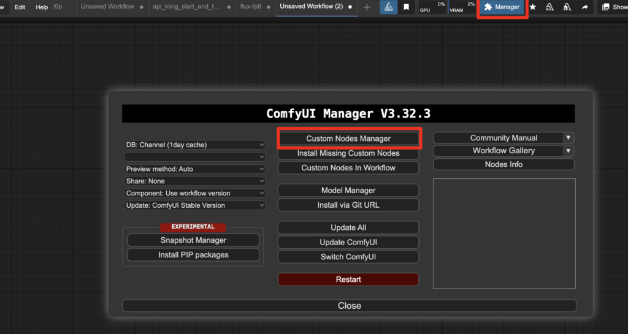Click the second vacuum cleaner icon
628x334 pixels.
pos(567,7)
